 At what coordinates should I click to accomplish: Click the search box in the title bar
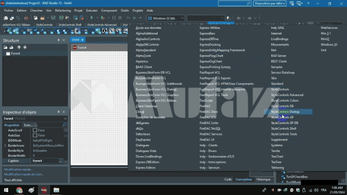235,3
